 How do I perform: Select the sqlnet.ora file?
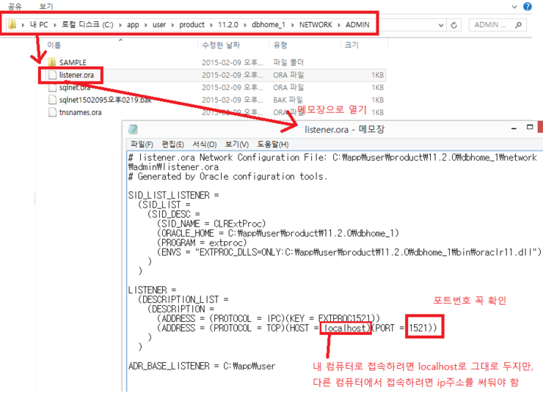[x=76, y=87]
